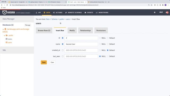This screenshot has height=96, width=170.
Task: Set id to Default
Action: (108, 38)
